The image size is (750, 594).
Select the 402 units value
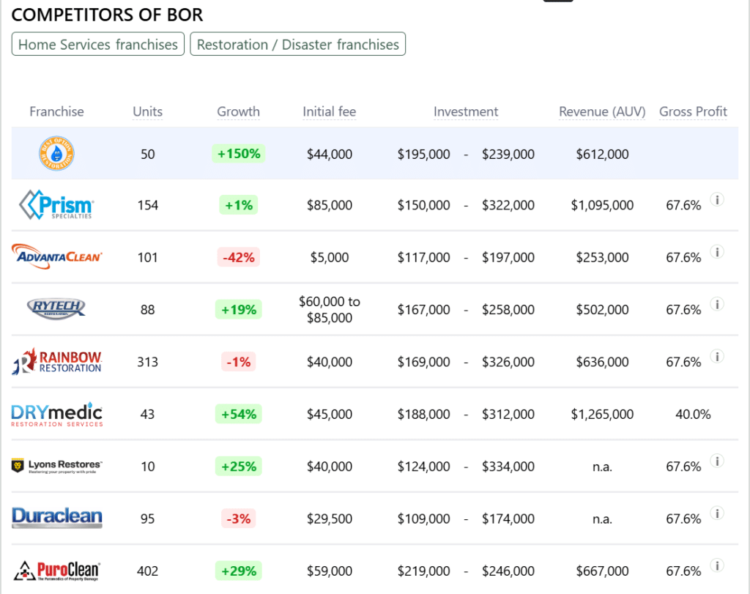coord(147,571)
